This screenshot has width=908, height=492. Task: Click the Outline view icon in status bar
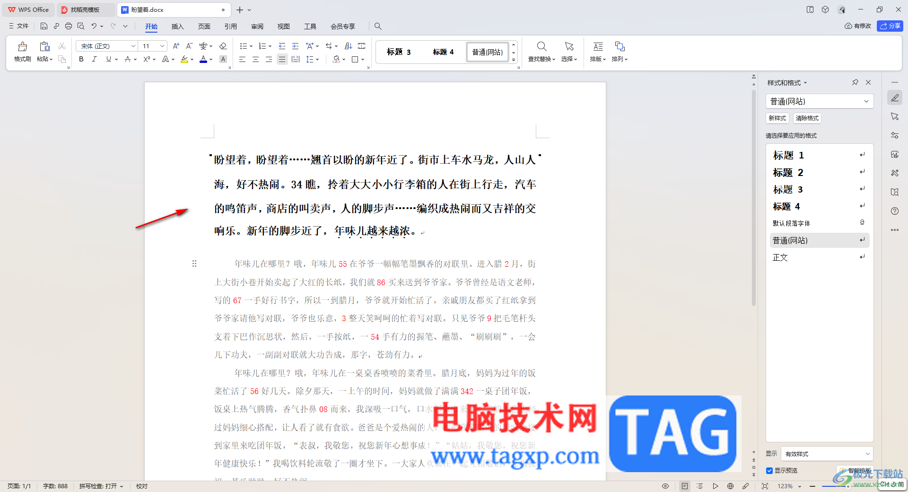(x=700, y=486)
